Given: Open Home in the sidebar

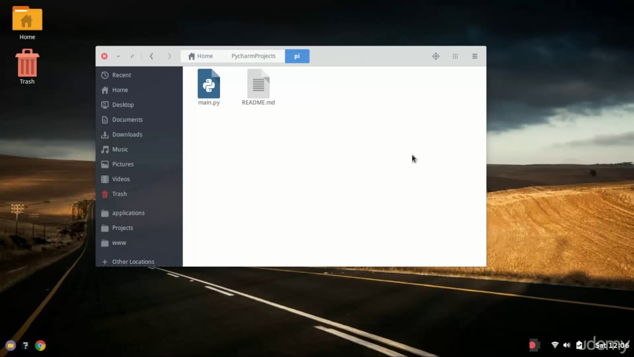Looking at the screenshot, I should click(x=139, y=90).
